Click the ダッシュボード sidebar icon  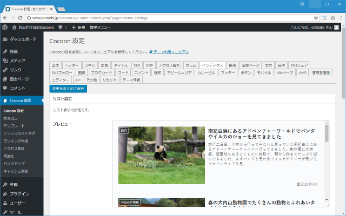tap(5, 39)
